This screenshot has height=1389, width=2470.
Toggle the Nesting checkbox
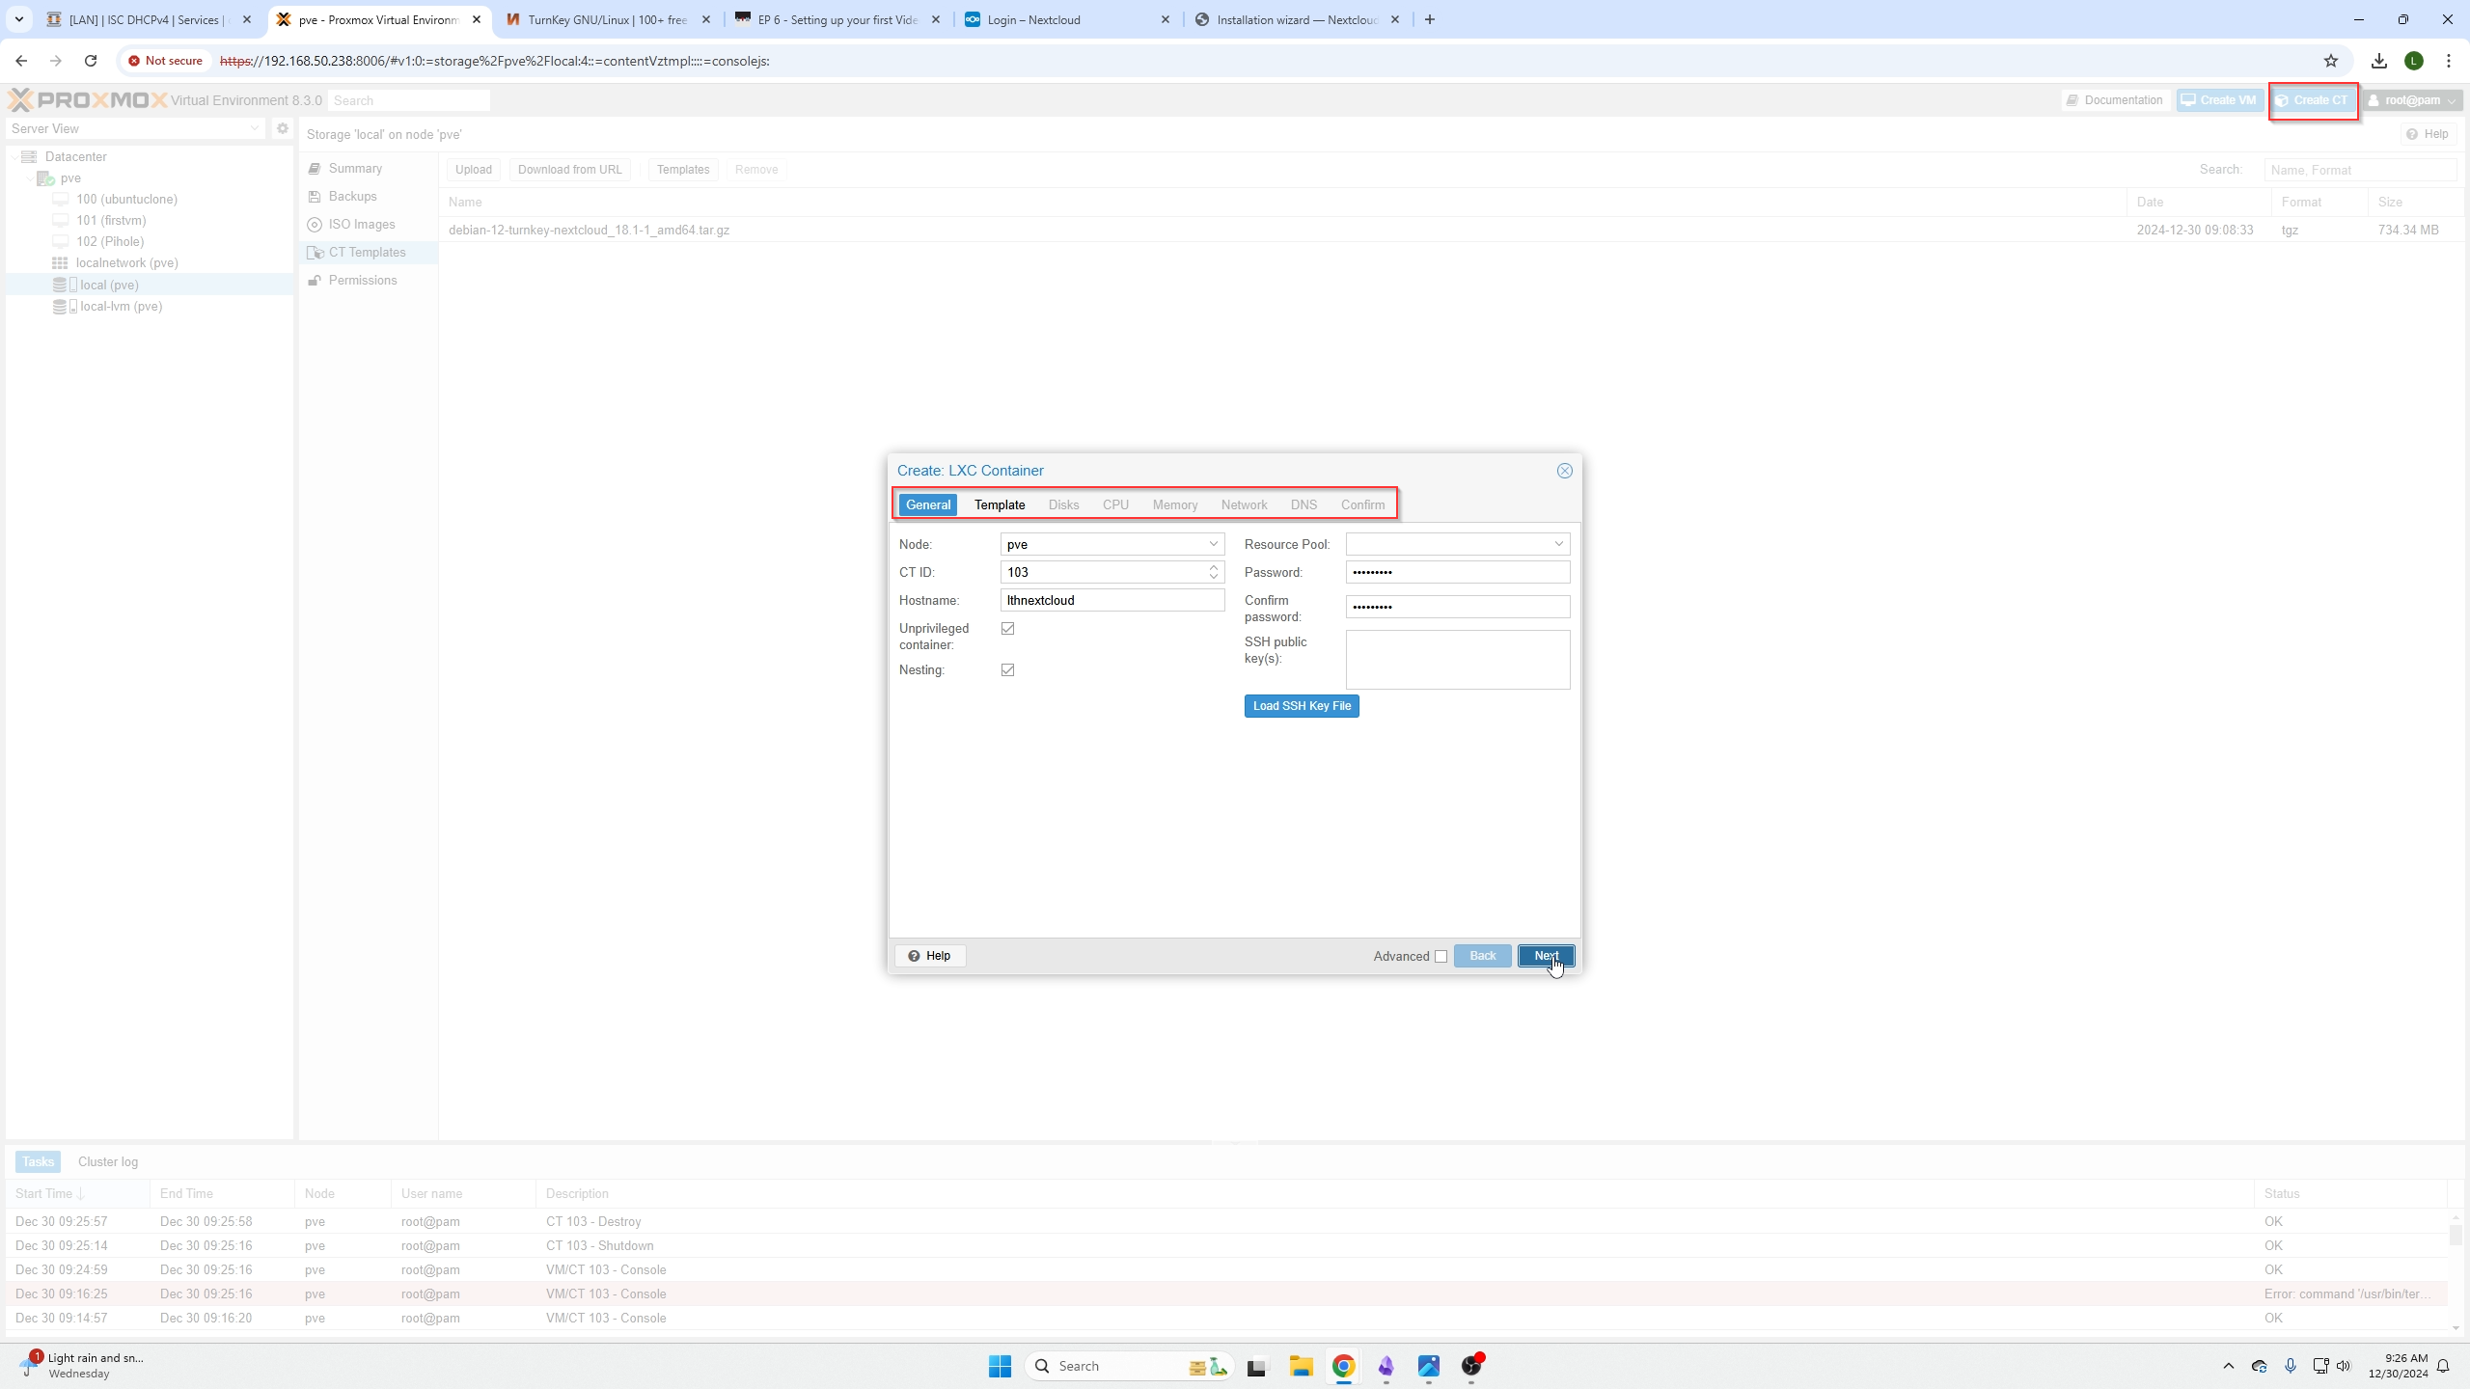[1007, 670]
